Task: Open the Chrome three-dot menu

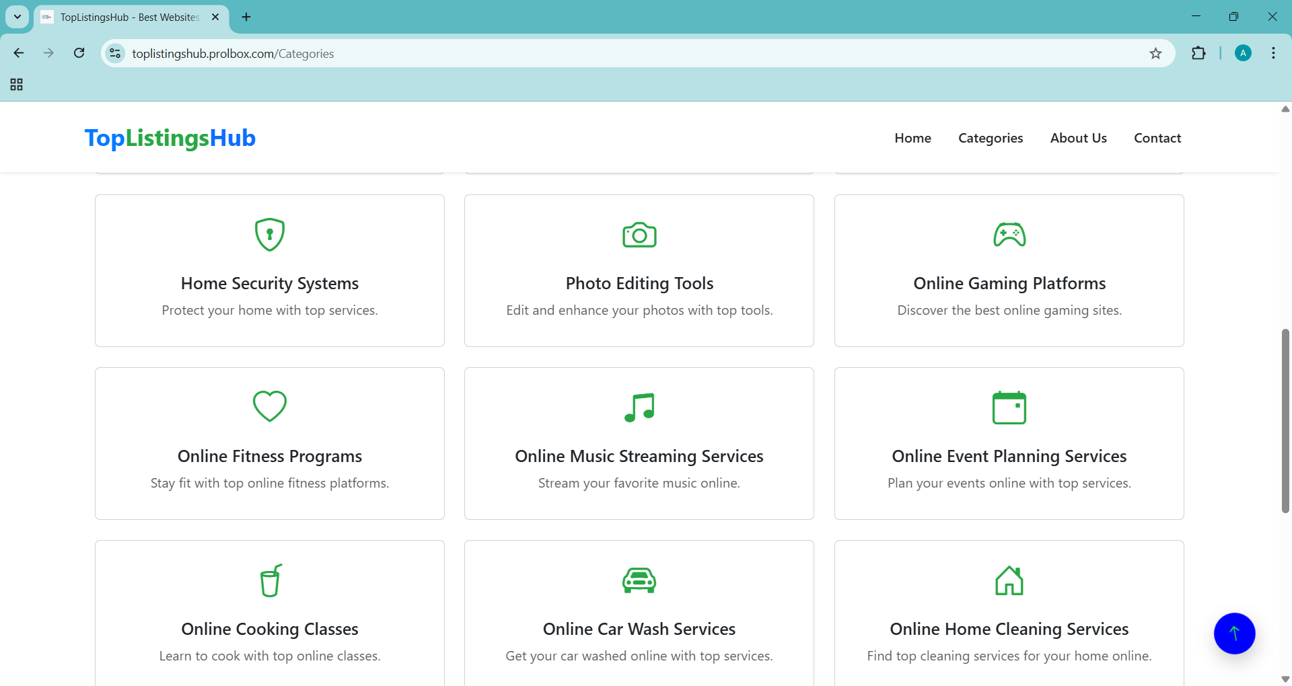Action: pos(1273,53)
